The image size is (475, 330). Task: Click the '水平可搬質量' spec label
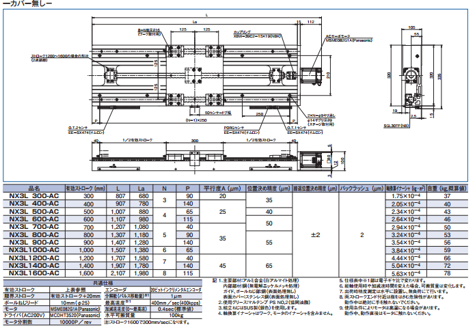click(120, 316)
